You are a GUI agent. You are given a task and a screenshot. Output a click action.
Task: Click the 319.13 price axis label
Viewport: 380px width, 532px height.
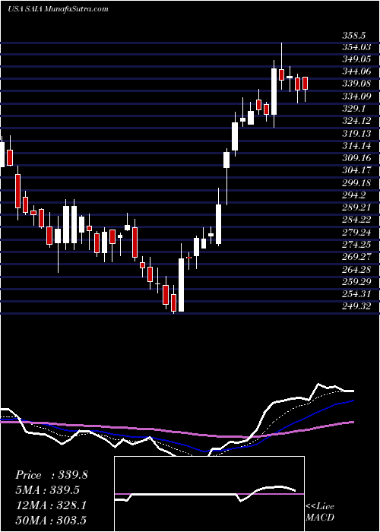[x=356, y=133]
